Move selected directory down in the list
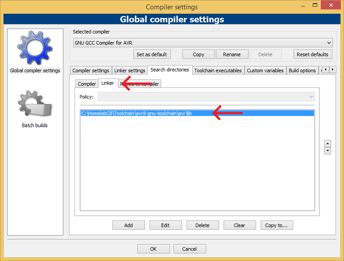344x261 pixels. [327, 151]
